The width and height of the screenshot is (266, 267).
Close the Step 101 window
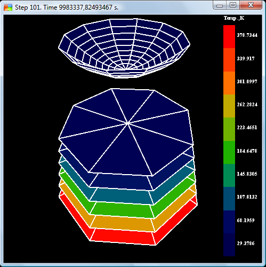coord(251,5)
